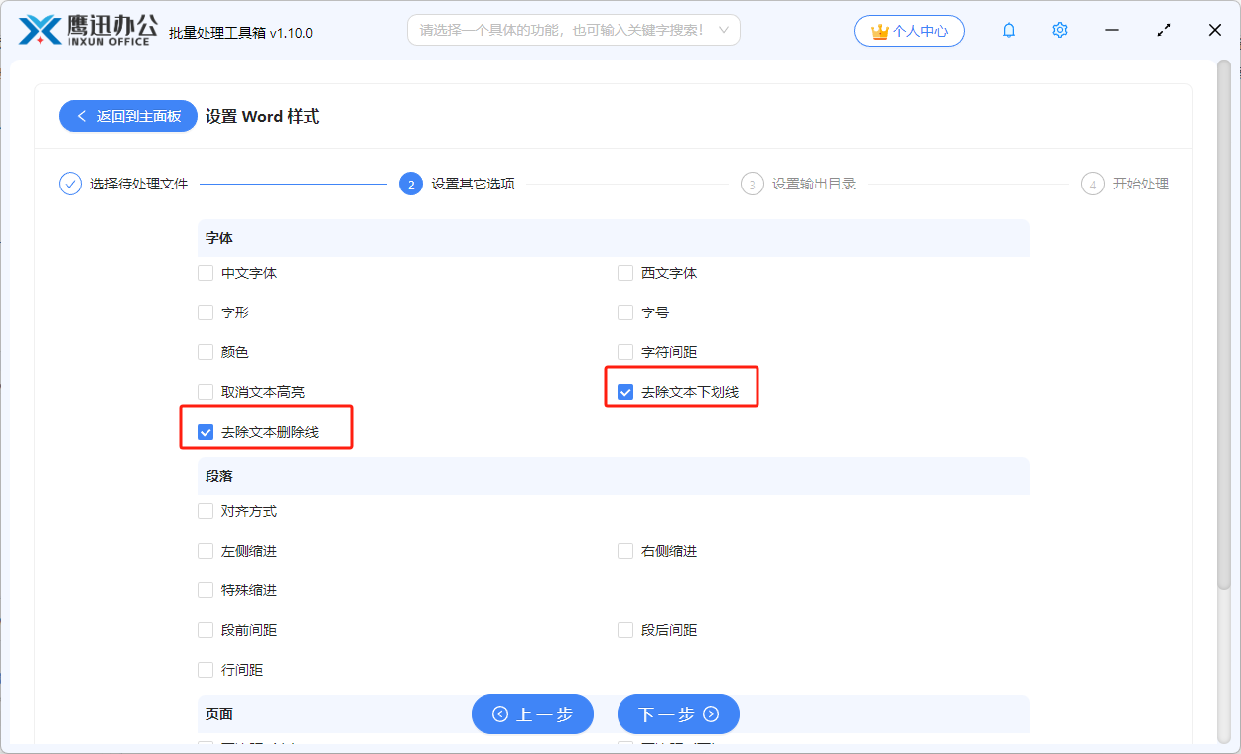Click 返回到主面板 back button

(x=128, y=116)
